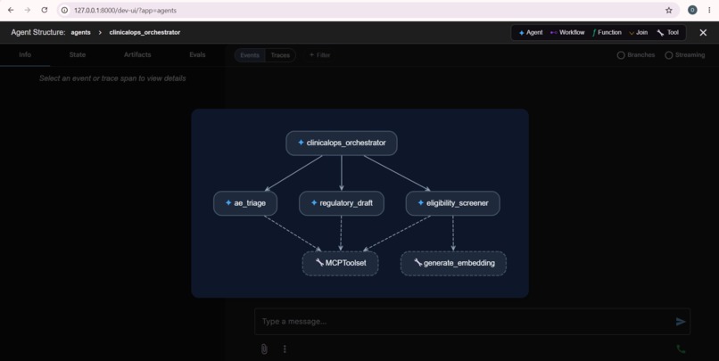Switch to the Artifacts tab

137,54
